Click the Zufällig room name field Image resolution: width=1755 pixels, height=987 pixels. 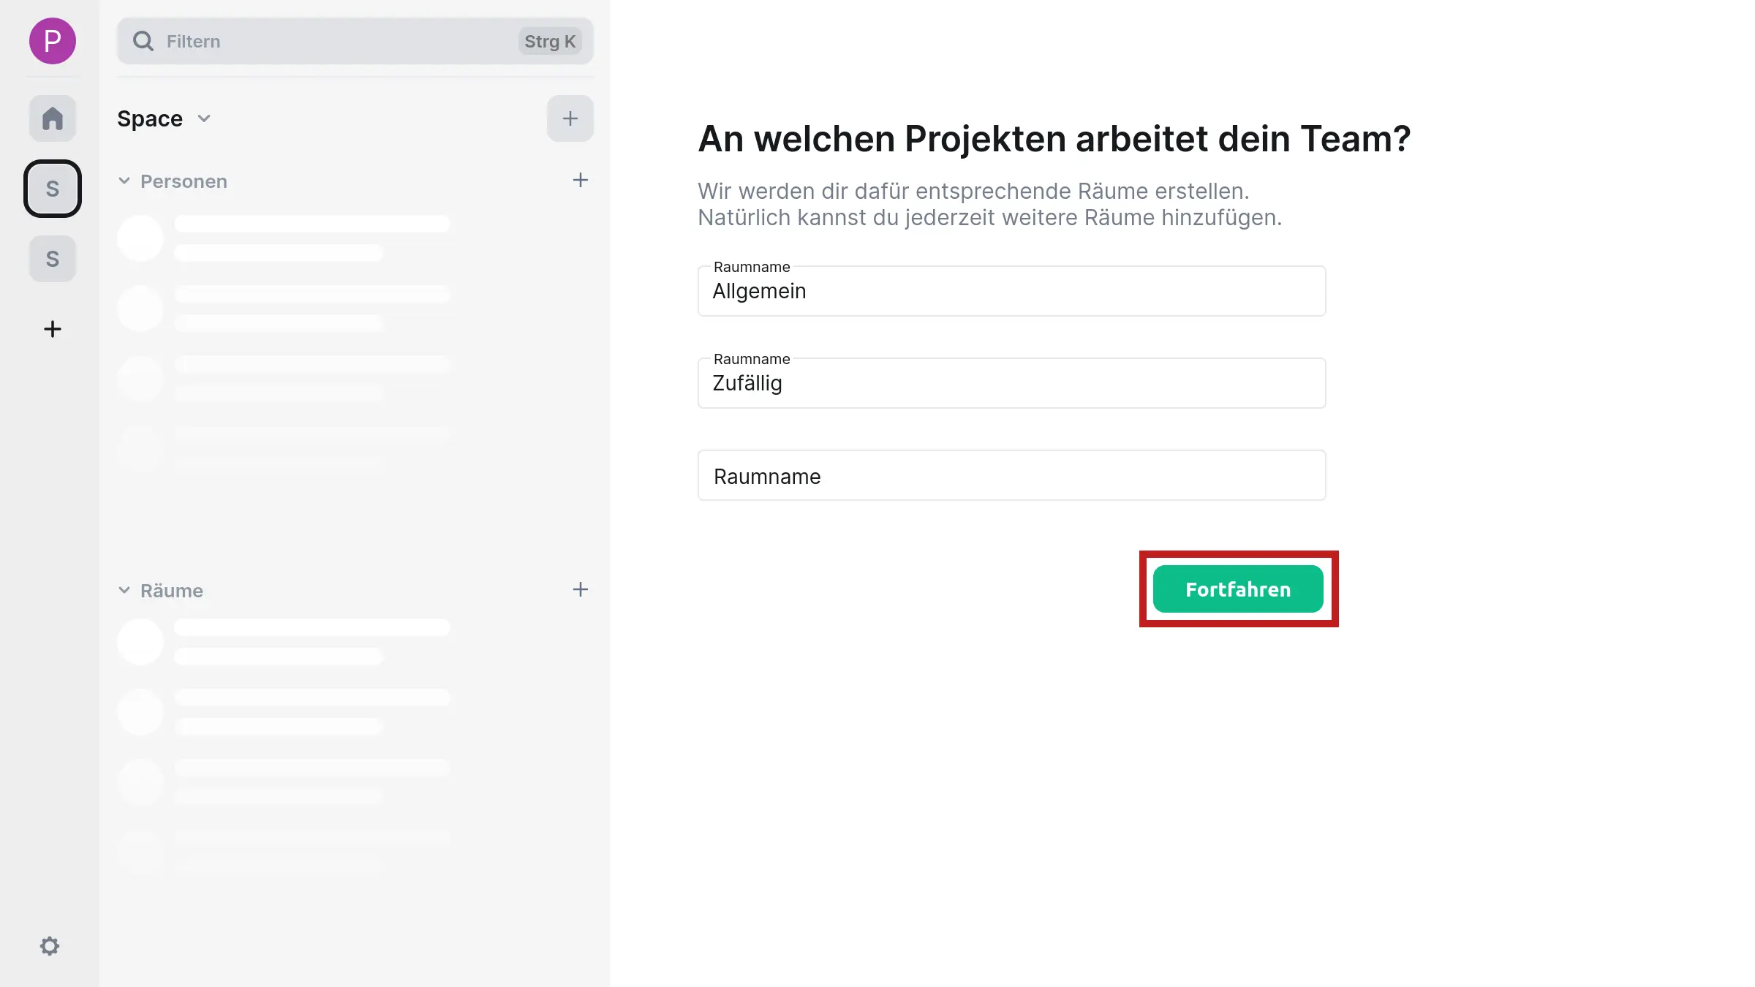(x=1011, y=383)
